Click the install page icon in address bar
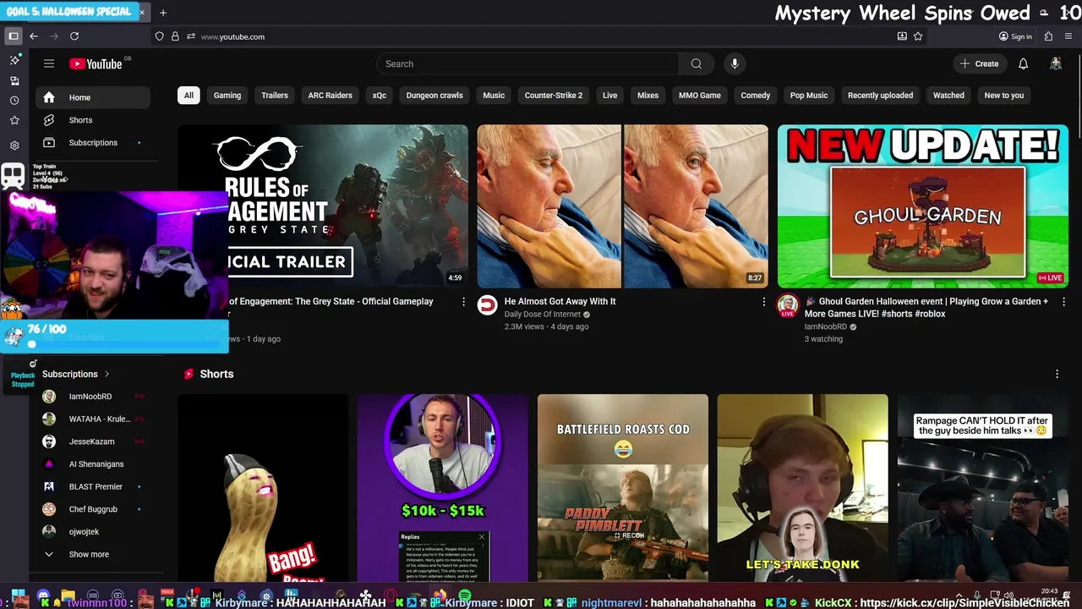The image size is (1082, 609). tap(902, 36)
